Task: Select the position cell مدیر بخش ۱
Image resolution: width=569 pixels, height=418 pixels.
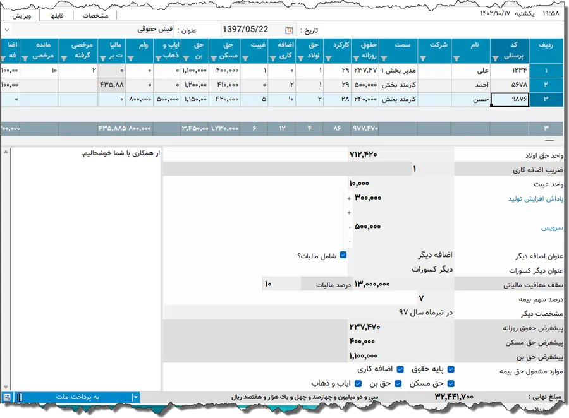Action: click(398, 70)
